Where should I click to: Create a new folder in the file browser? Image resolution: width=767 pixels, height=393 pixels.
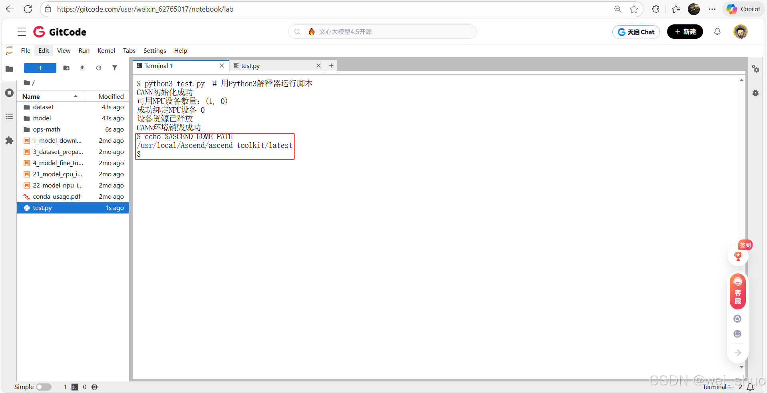click(66, 68)
